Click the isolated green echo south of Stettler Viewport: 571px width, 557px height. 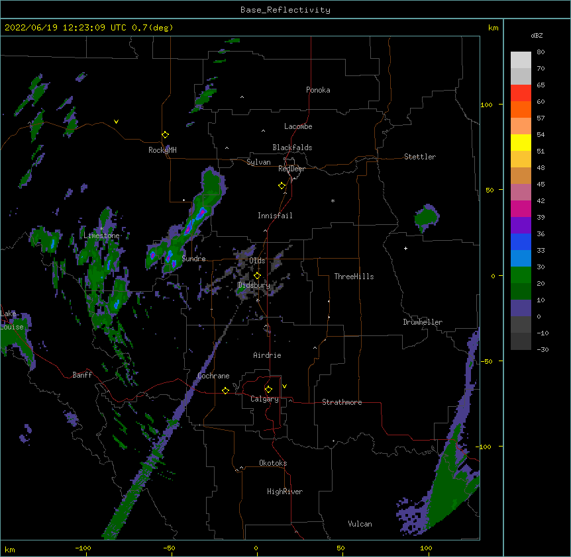click(426, 218)
